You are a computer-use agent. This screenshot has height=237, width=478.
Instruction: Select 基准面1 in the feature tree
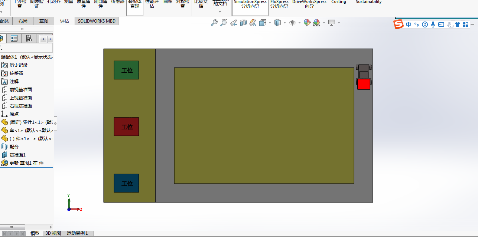(17, 155)
